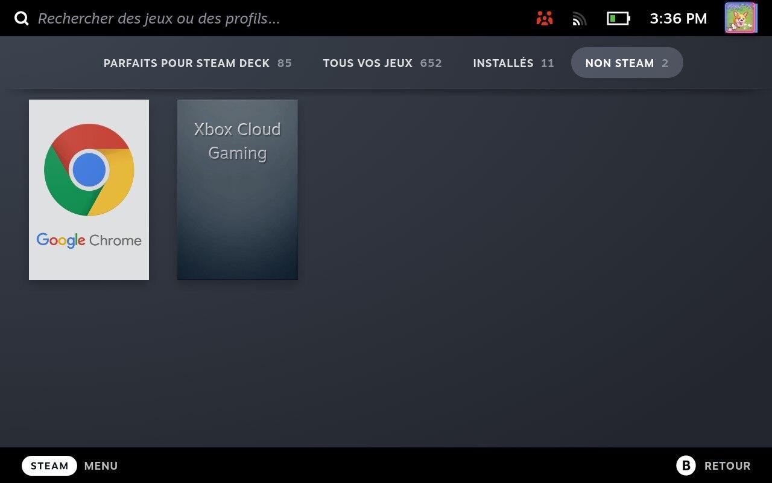Click the search magnifier icon
The width and height of the screenshot is (772, 483).
(x=22, y=18)
